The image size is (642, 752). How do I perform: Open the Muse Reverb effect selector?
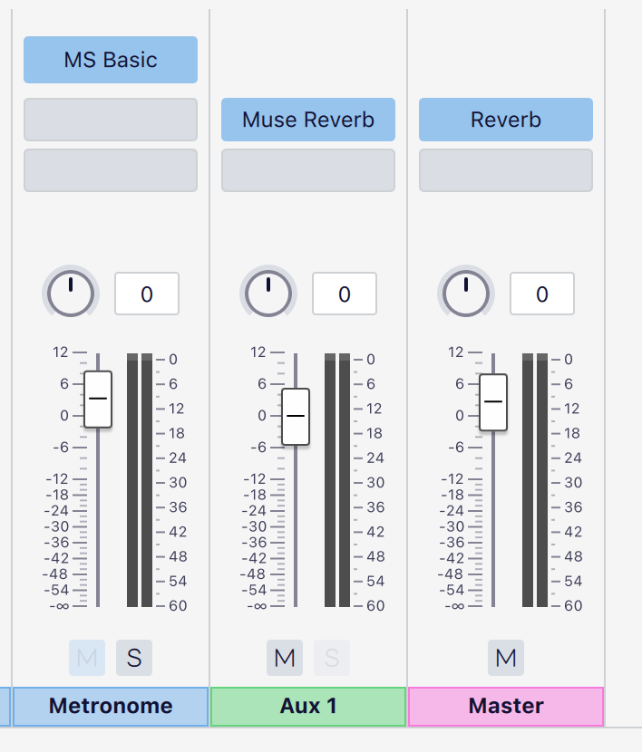307,119
